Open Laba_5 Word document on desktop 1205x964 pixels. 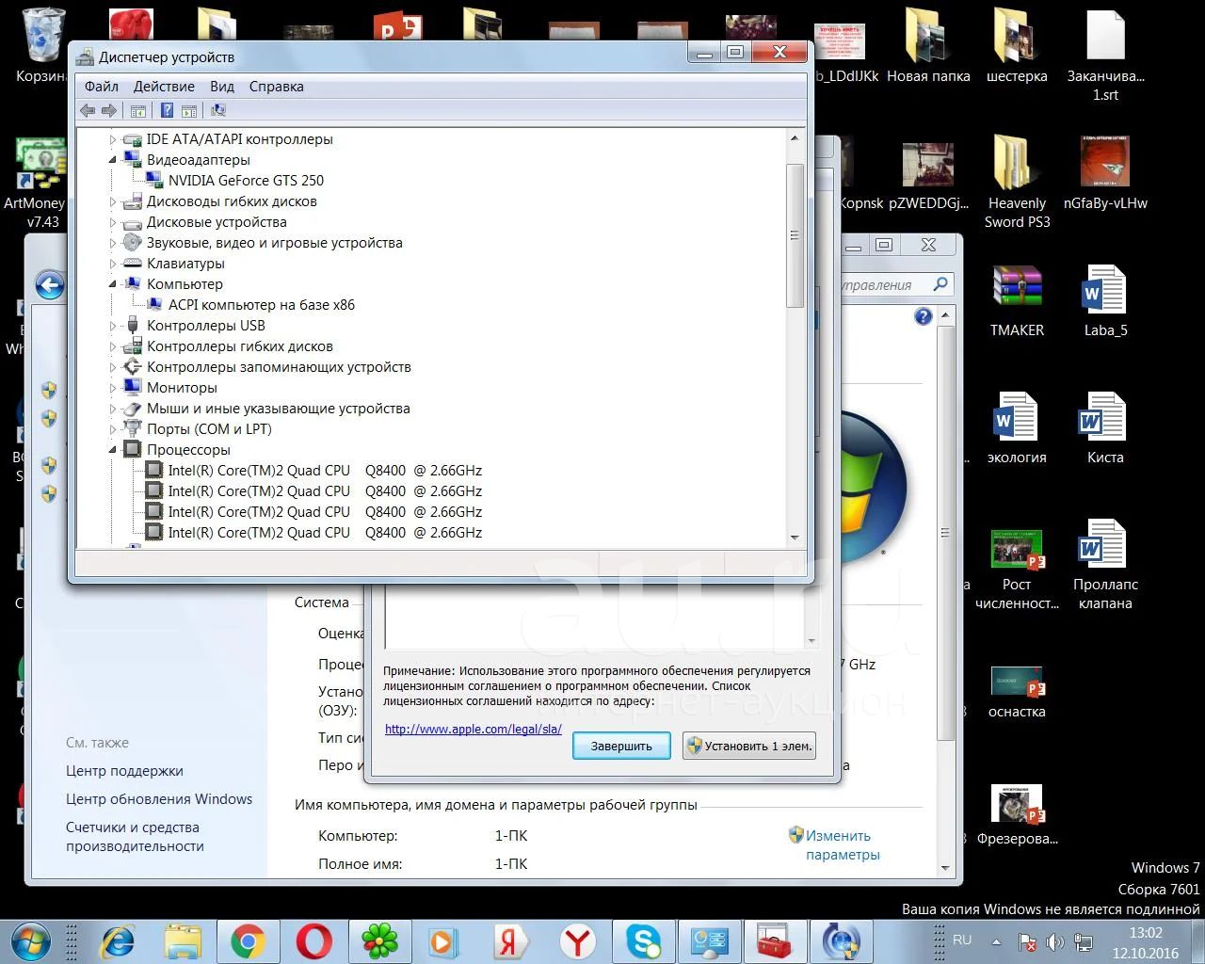click(1105, 301)
